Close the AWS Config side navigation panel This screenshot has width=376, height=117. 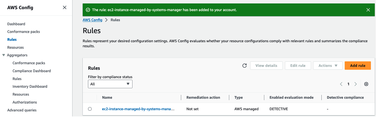pos(65,7)
